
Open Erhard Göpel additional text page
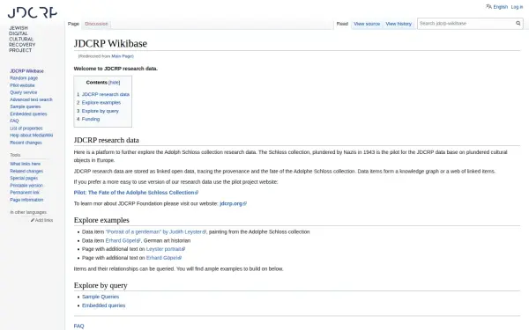pos(164,258)
